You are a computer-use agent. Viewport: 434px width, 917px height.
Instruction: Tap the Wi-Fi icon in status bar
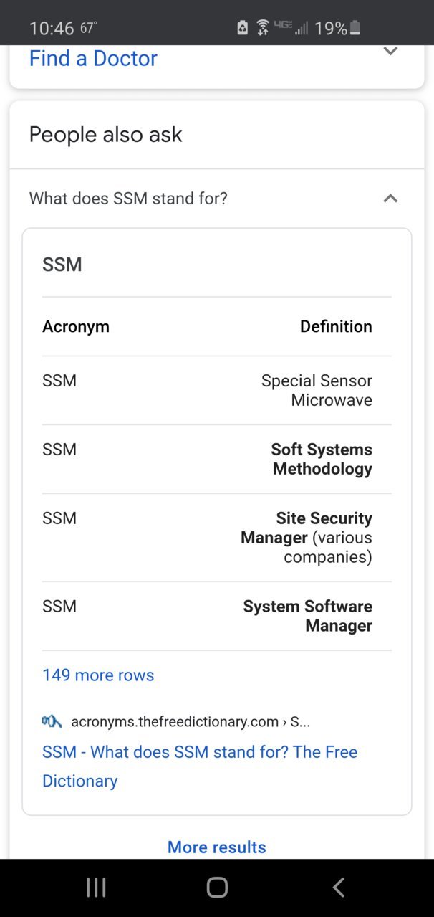click(x=263, y=28)
